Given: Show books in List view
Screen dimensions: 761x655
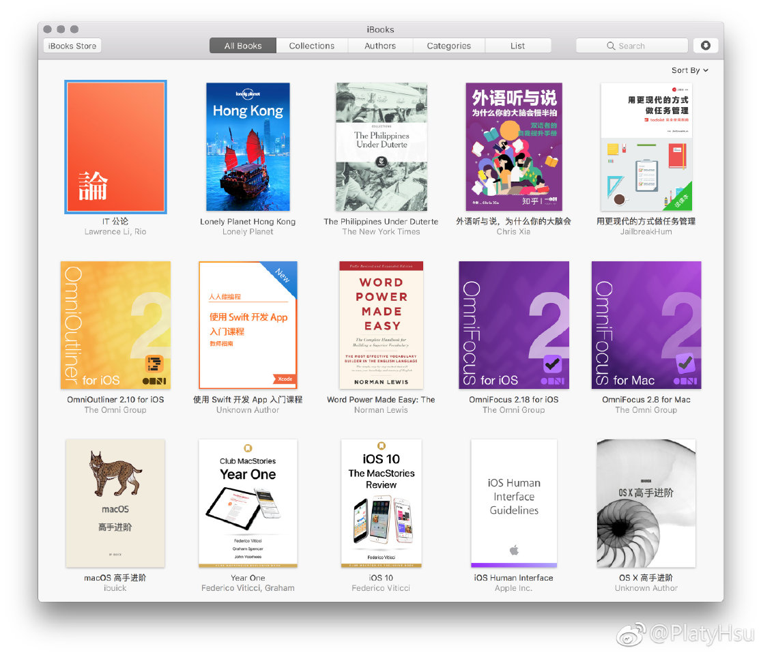Looking at the screenshot, I should (x=517, y=46).
